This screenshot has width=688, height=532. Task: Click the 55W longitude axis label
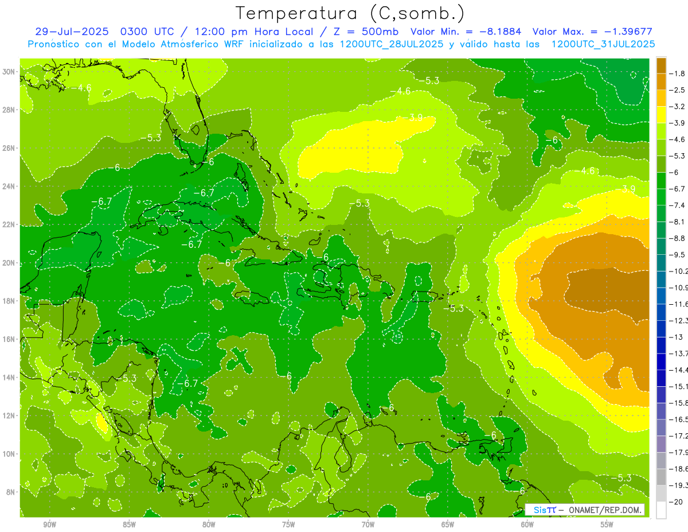coord(607,525)
